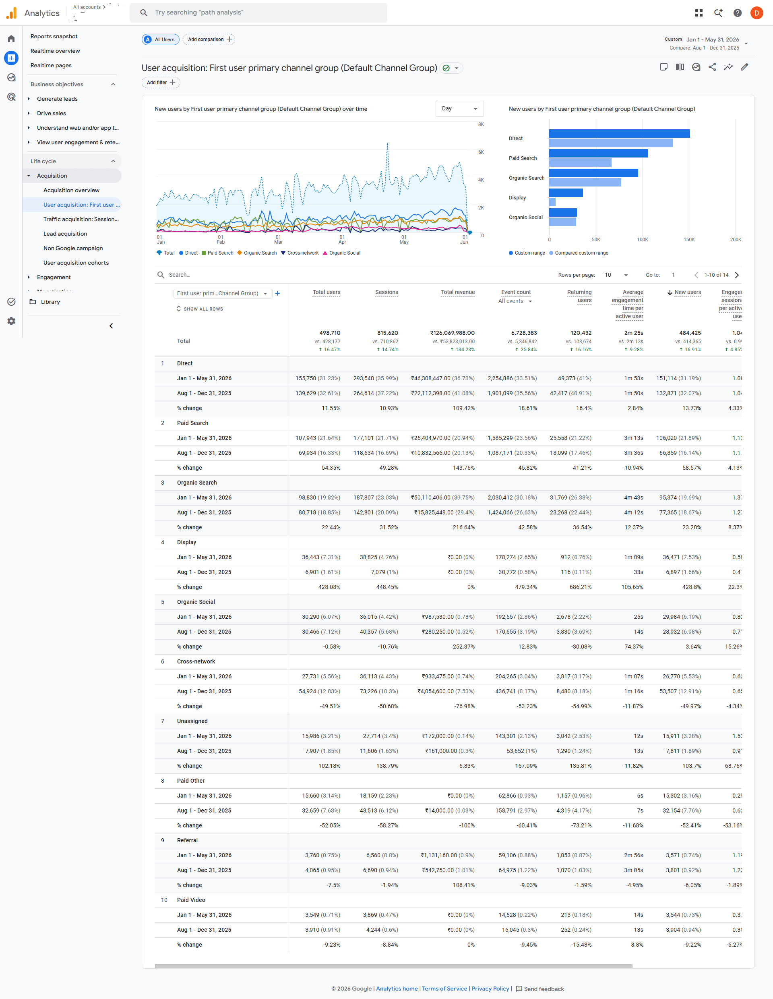Toggle the Total series in legend

[165, 253]
